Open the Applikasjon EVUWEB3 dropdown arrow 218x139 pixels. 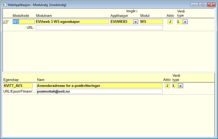click(135, 22)
